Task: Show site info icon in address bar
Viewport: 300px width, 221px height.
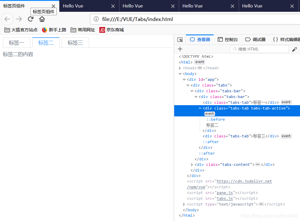Action: (96, 19)
